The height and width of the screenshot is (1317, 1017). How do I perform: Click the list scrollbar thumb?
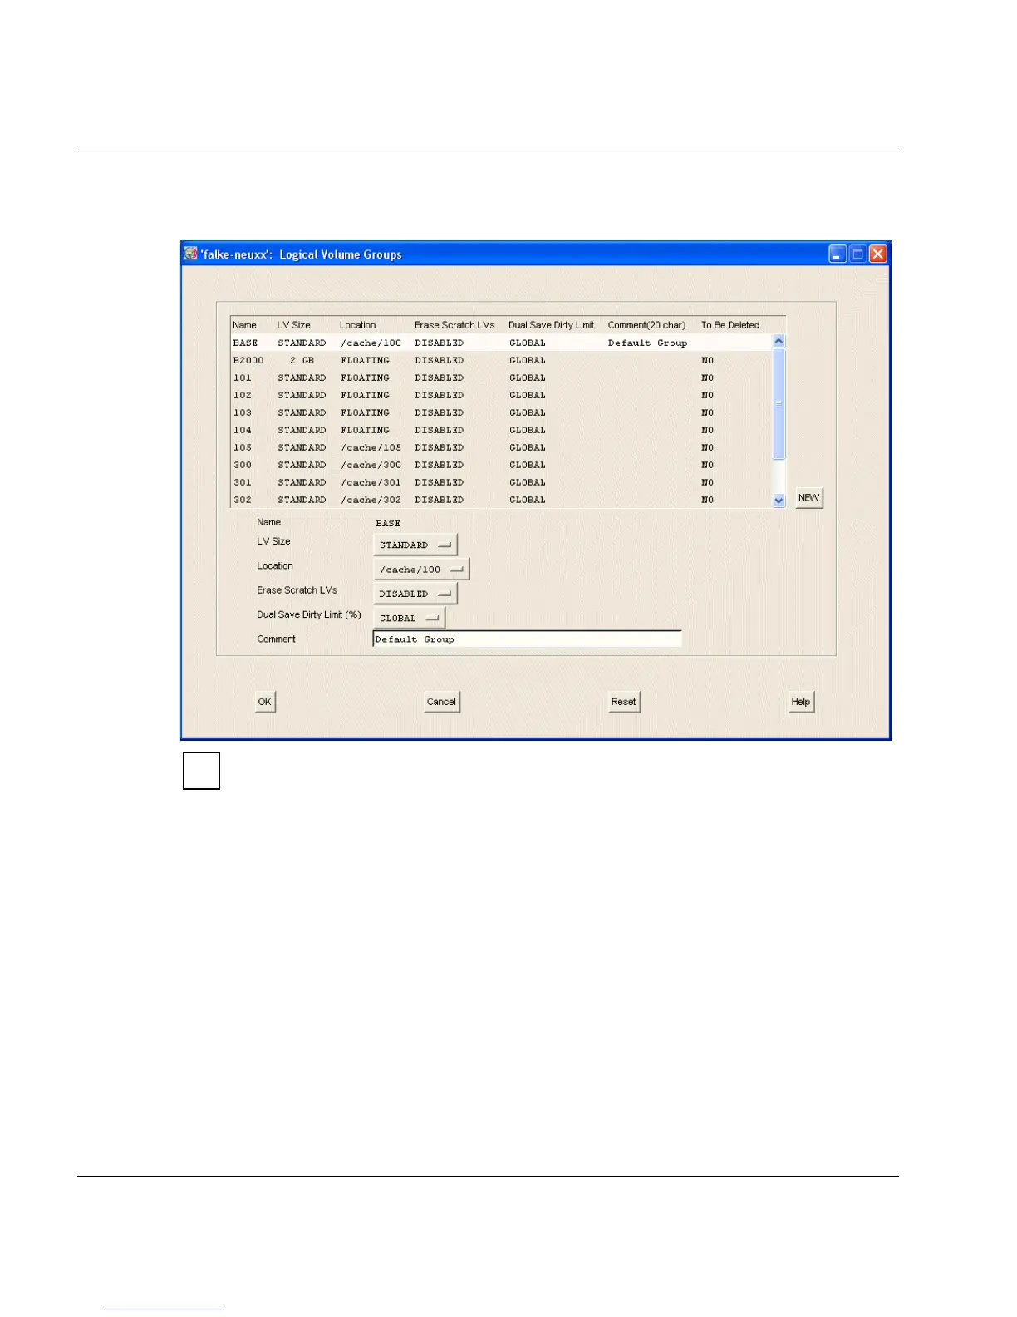pyautogui.click(x=779, y=404)
